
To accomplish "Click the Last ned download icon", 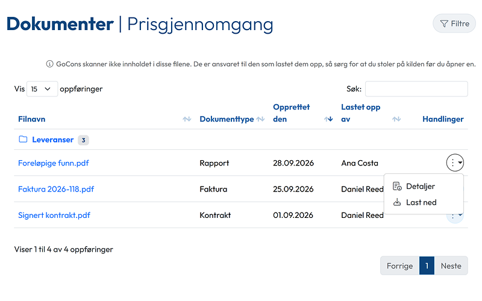I will tap(397, 202).
